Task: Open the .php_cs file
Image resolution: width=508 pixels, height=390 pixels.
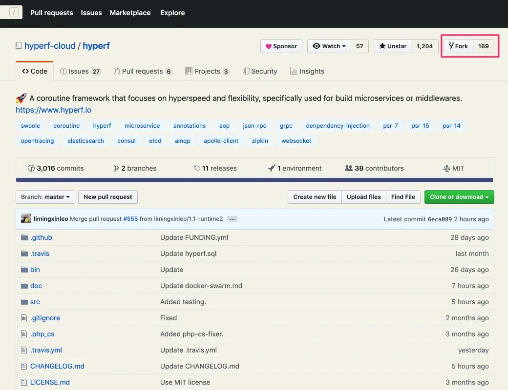Action: 42,334
